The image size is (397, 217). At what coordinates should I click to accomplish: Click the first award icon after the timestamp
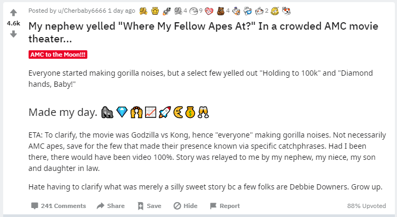[143, 11]
